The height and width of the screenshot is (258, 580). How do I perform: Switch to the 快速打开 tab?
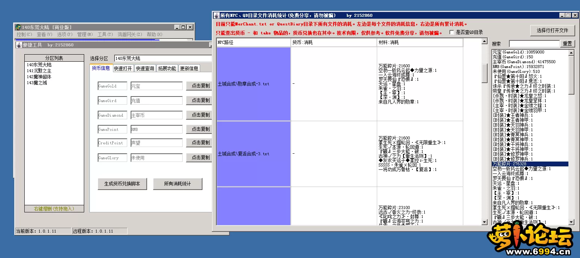click(123, 68)
